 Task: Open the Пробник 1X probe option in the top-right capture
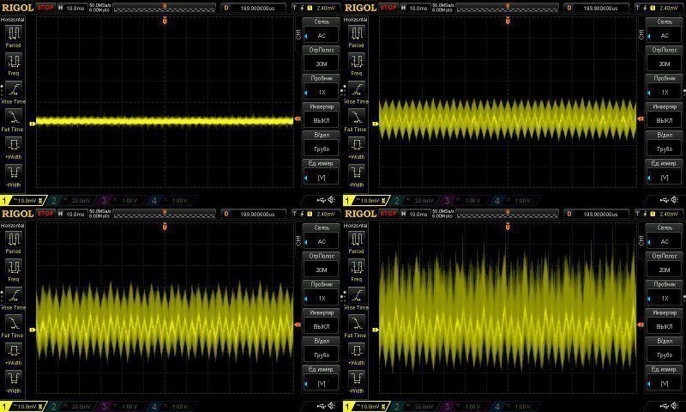click(x=664, y=87)
